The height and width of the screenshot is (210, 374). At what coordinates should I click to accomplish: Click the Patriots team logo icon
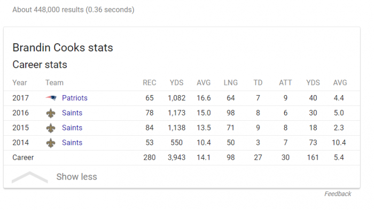[x=51, y=98]
